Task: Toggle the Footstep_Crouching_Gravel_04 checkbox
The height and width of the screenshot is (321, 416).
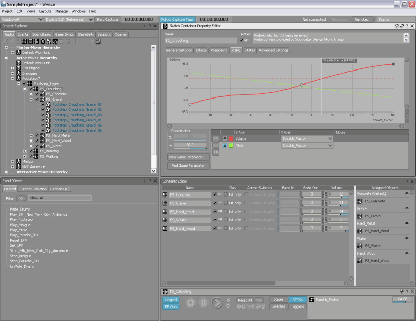Action: [43, 120]
